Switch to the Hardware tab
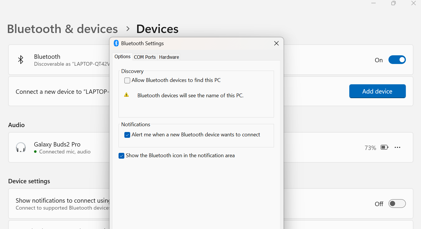The height and width of the screenshot is (229, 421). 169,57
